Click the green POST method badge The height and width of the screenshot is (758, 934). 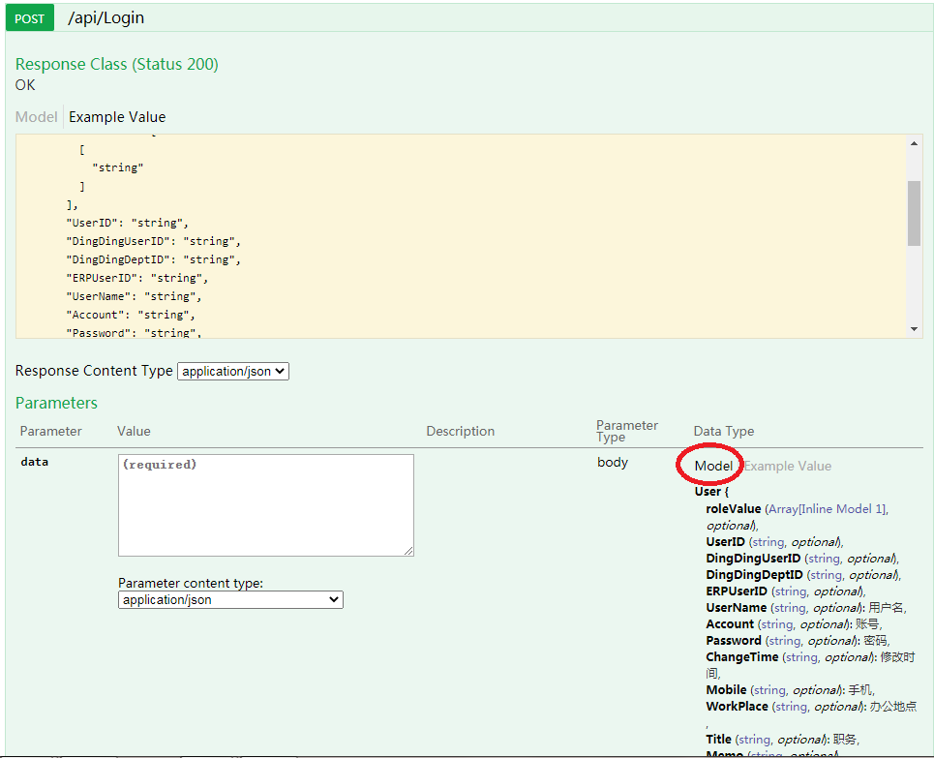[x=30, y=17]
